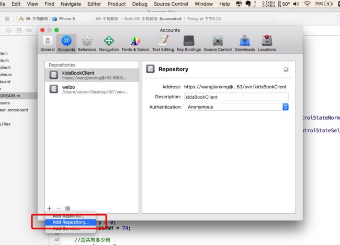The height and width of the screenshot is (245, 340).
Task: Click the Evernote elephant menu bar icon
Action: click(x=248, y=4)
